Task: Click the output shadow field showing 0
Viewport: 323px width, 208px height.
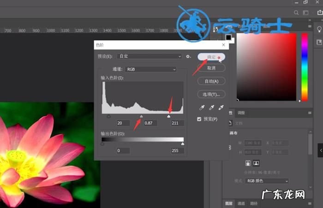Action: coord(123,151)
